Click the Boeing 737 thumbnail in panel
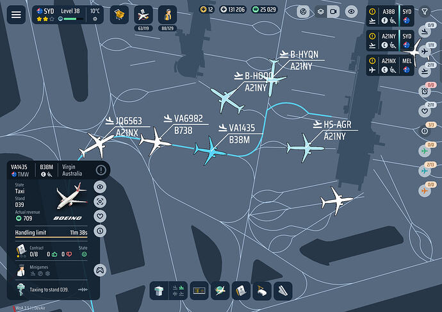442x312 pixels. pos(72,196)
